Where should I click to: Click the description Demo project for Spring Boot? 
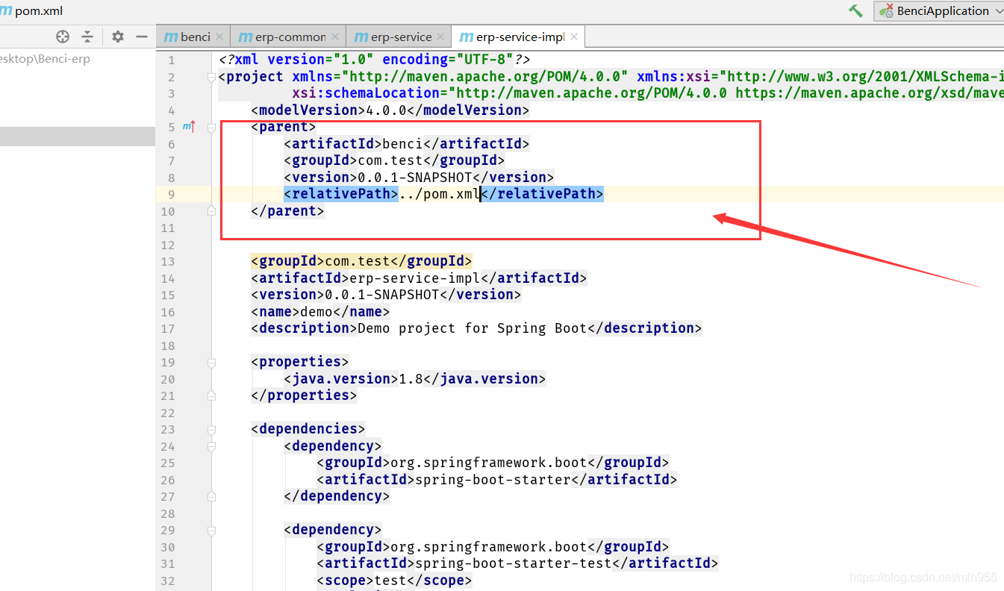coord(473,328)
